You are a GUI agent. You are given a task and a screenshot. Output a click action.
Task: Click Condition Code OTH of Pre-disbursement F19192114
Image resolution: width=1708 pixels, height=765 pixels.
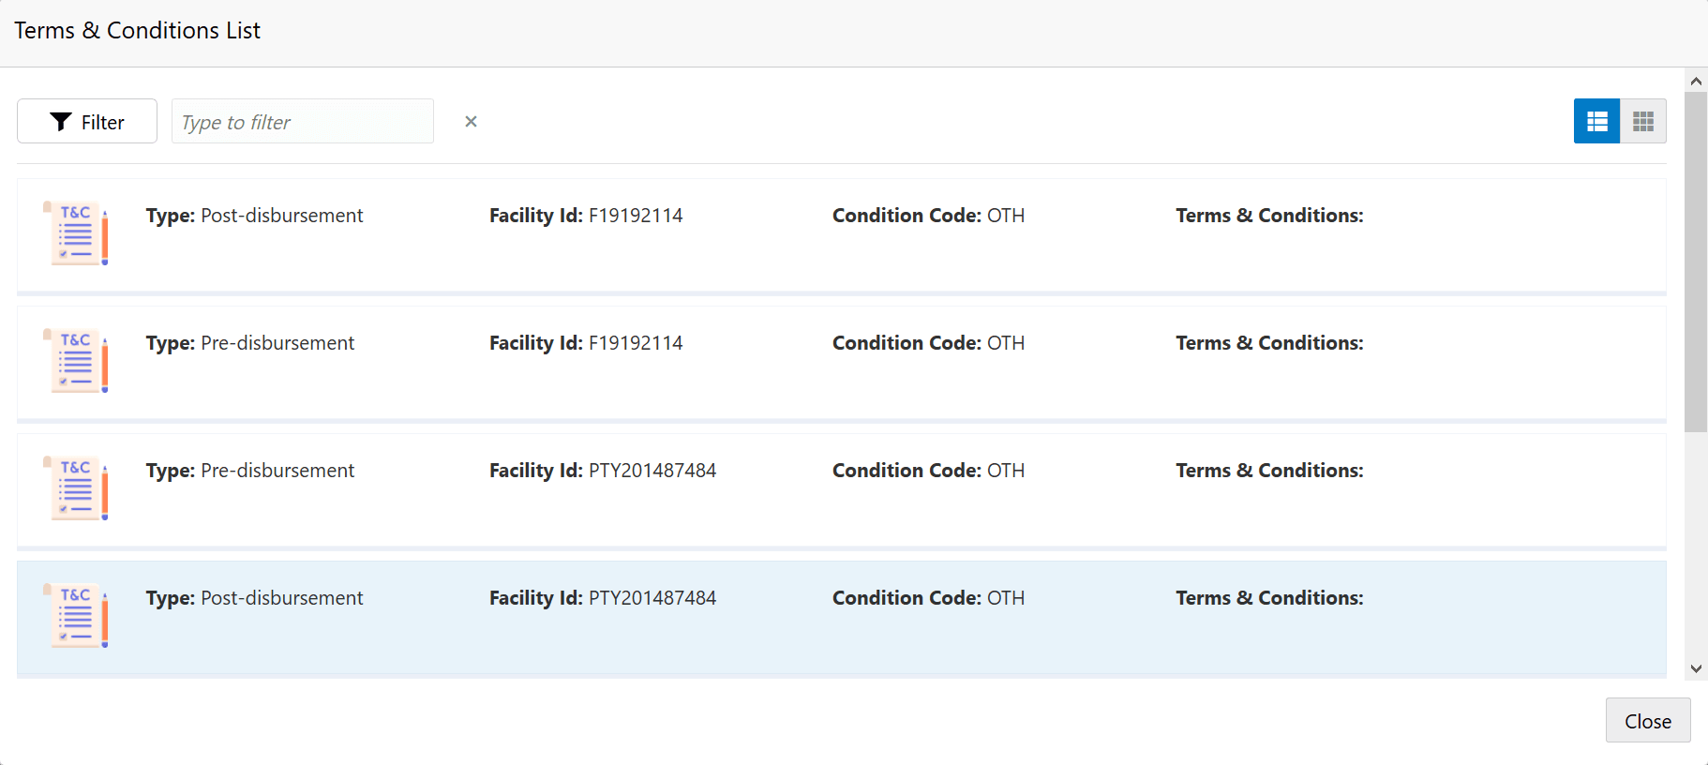928,343
